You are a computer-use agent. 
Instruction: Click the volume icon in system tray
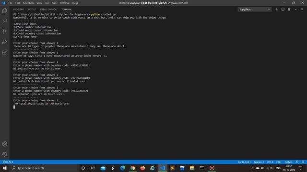coord(272,168)
